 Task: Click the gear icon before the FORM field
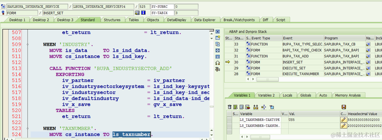pos(3,13)
